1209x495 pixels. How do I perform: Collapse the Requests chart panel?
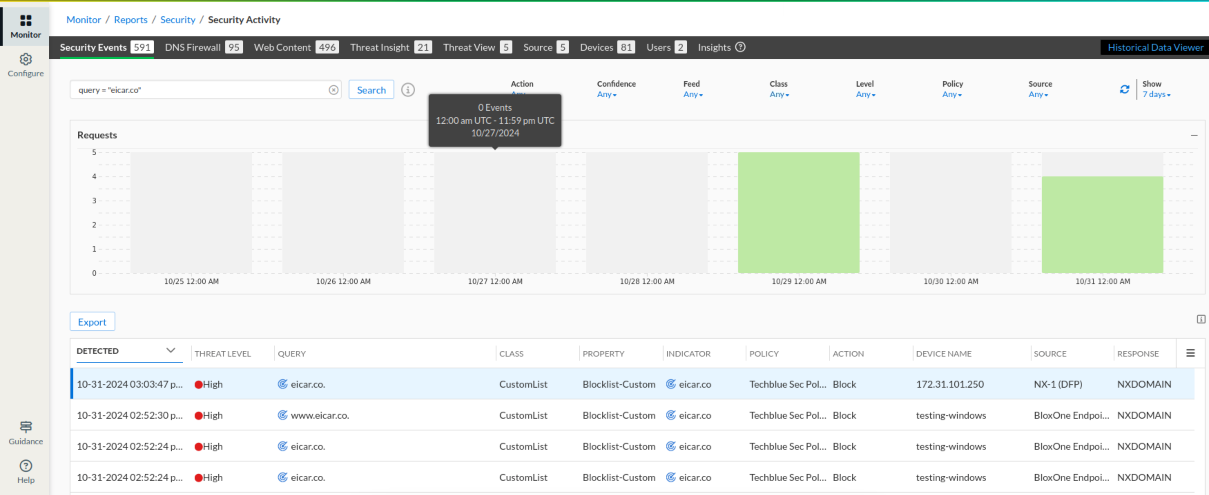tap(1194, 135)
